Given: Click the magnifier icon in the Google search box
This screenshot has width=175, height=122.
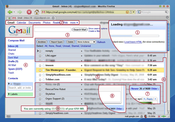Looking at the screenshot, I should 166,12.
